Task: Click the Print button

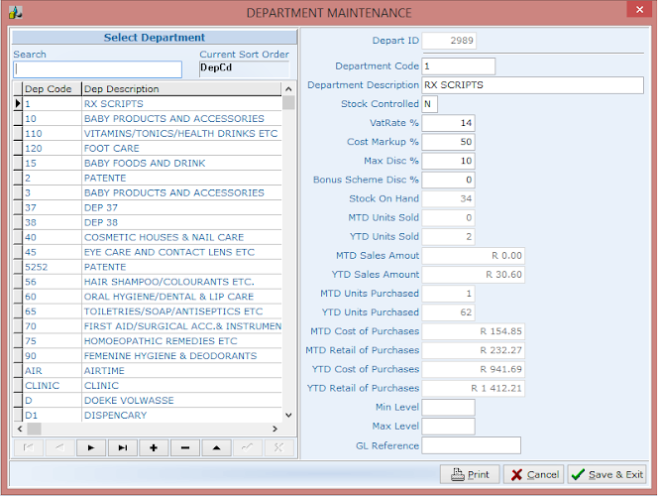Action: pyautogui.click(x=470, y=474)
